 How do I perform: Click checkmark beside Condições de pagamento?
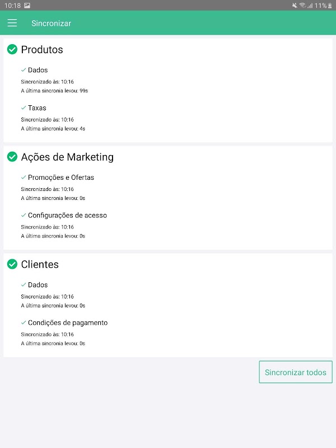point(24,323)
